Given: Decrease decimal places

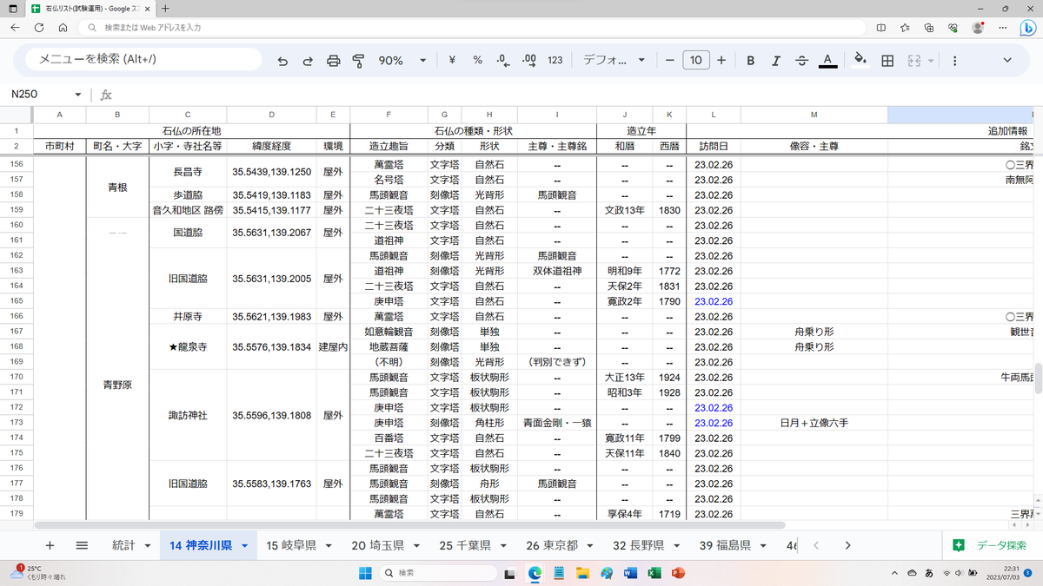Looking at the screenshot, I should (x=503, y=61).
